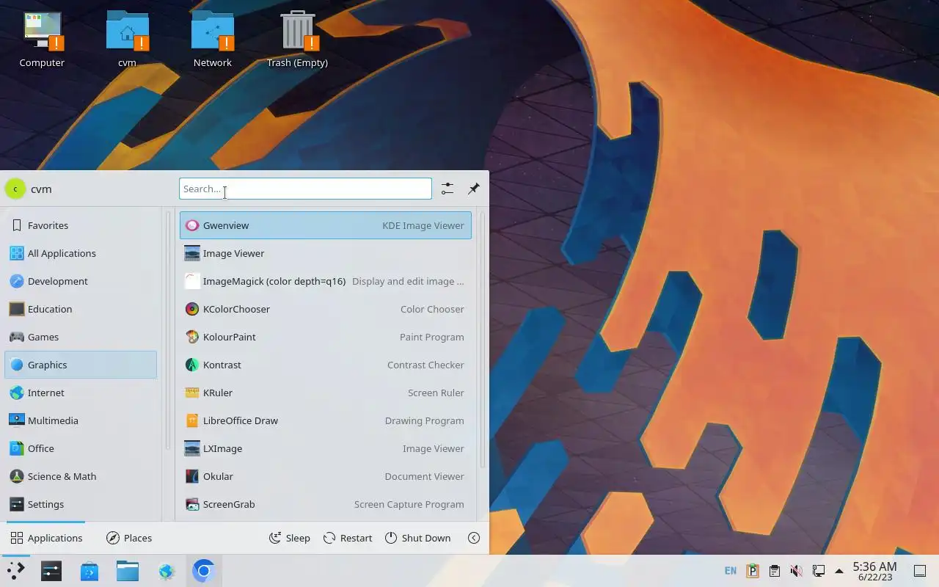Click the application launcher taskbar button
Viewport: 939px width, 587px height.
click(x=15, y=571)
